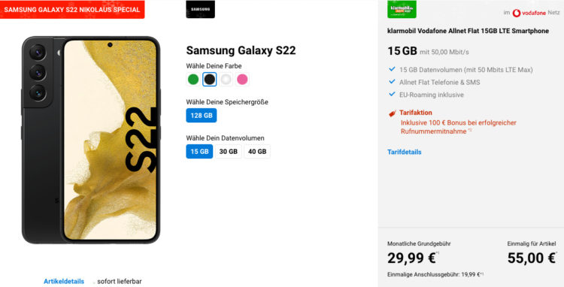Select the 128 GB storage option
564x287 pixels.
[202, 115]
